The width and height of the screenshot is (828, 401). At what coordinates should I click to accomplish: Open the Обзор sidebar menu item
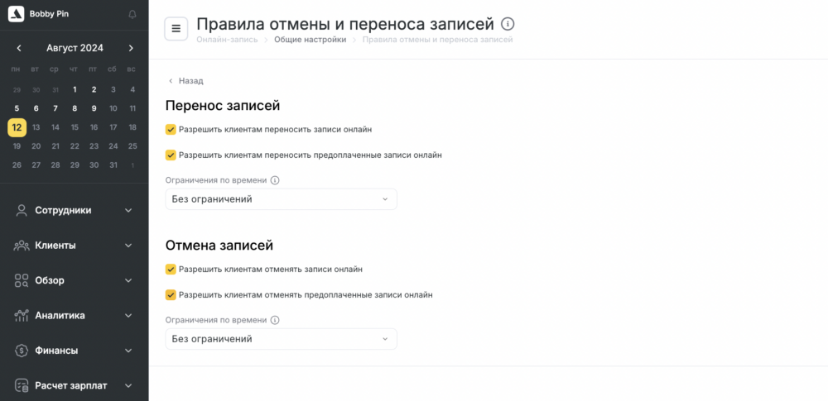pos(74,280)
